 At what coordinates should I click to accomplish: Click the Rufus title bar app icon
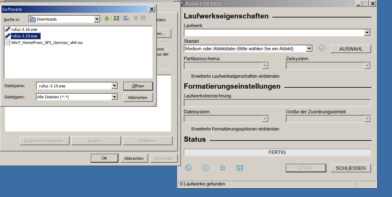click(x=182, y=3)
